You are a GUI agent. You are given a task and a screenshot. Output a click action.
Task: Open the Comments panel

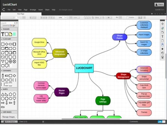point(134,122)
